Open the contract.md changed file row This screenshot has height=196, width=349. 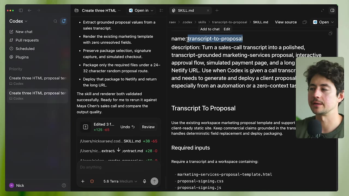click(x=119, y=151)
